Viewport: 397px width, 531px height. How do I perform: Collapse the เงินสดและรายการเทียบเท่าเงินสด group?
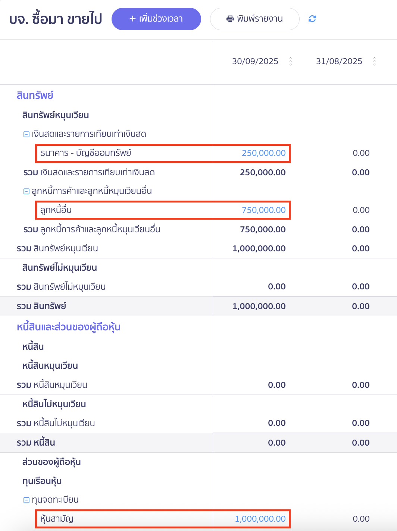click(26, 133)
